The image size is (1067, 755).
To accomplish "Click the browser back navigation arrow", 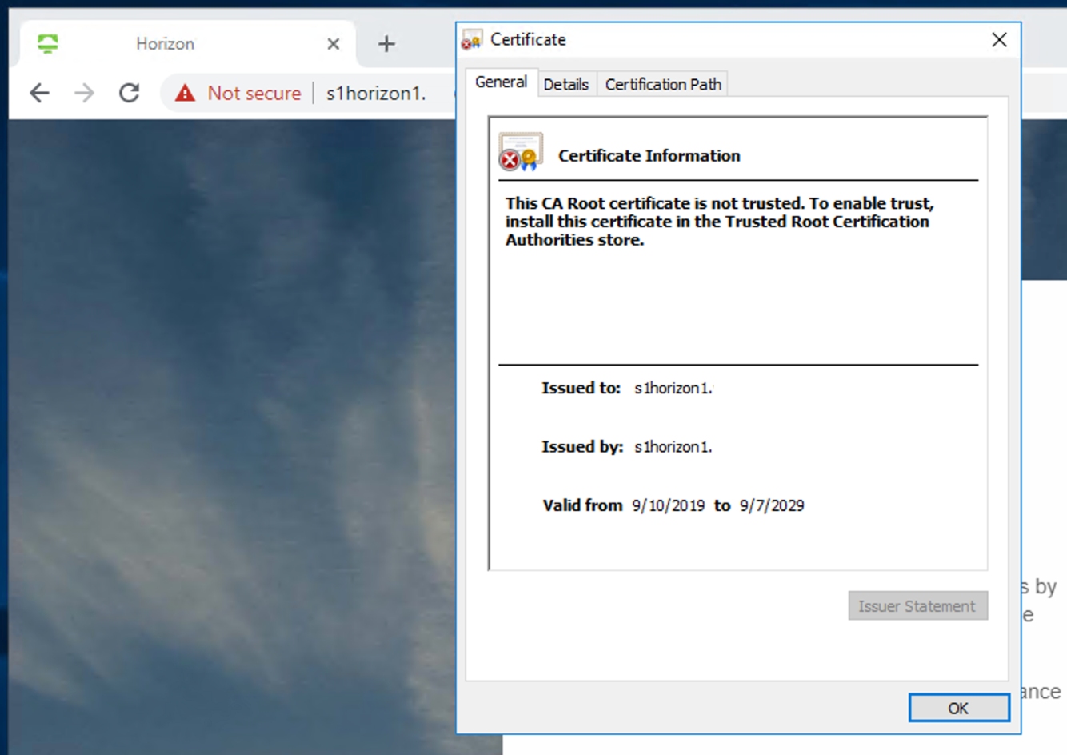I will tap(39, 93).
